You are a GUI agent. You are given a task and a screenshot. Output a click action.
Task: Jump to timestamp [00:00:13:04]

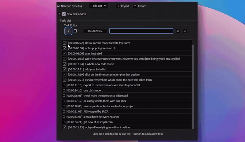[76, 64]
